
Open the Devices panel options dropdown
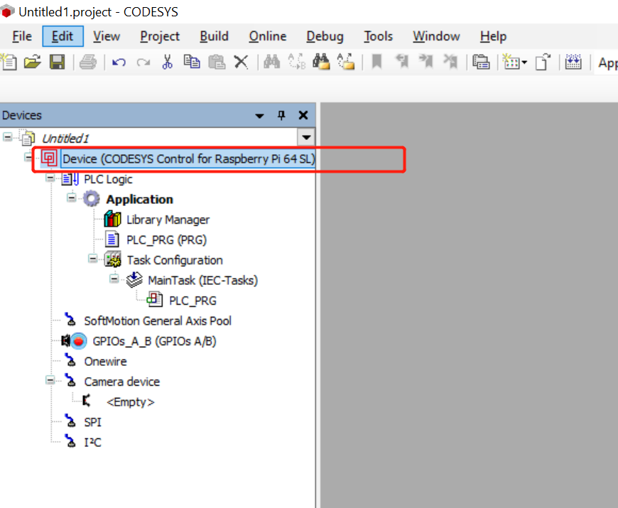259,116
